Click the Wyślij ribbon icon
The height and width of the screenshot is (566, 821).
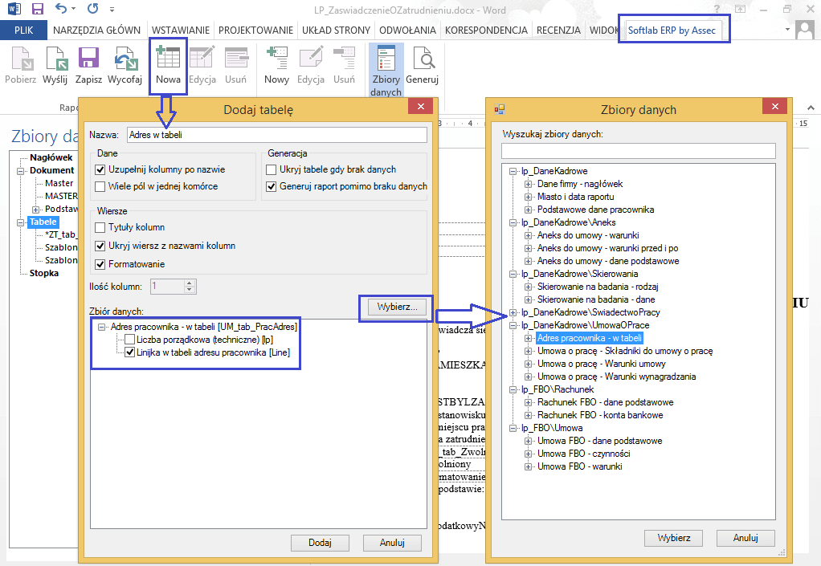[56, 58]
